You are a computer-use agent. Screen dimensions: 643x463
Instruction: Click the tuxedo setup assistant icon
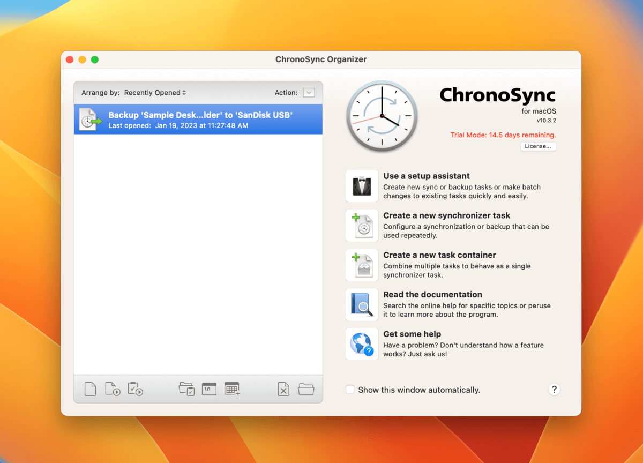tap(362, 186)
